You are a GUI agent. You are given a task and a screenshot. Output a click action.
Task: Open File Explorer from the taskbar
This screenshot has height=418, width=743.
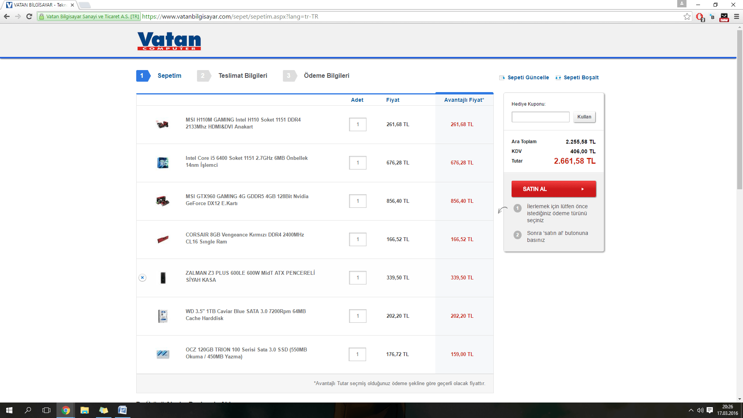pyautogui.click(x=84, y=410)
